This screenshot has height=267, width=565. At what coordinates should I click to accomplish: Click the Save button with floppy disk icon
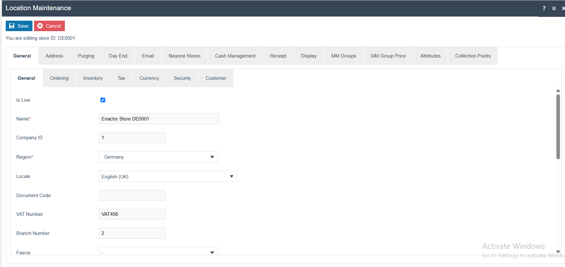point(19,26)
